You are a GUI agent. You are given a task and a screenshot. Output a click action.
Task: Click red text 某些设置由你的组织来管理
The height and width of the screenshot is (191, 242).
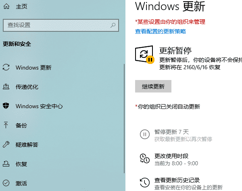(171, 22)
